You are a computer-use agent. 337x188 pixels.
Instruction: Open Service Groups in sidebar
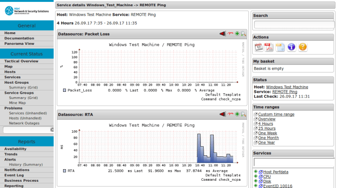pos(19,93)
